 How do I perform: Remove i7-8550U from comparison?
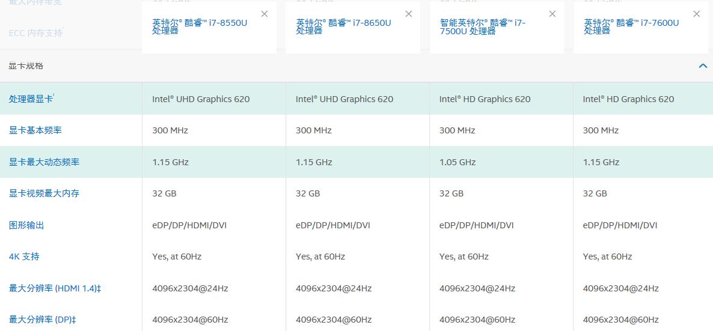pos(264,14)
